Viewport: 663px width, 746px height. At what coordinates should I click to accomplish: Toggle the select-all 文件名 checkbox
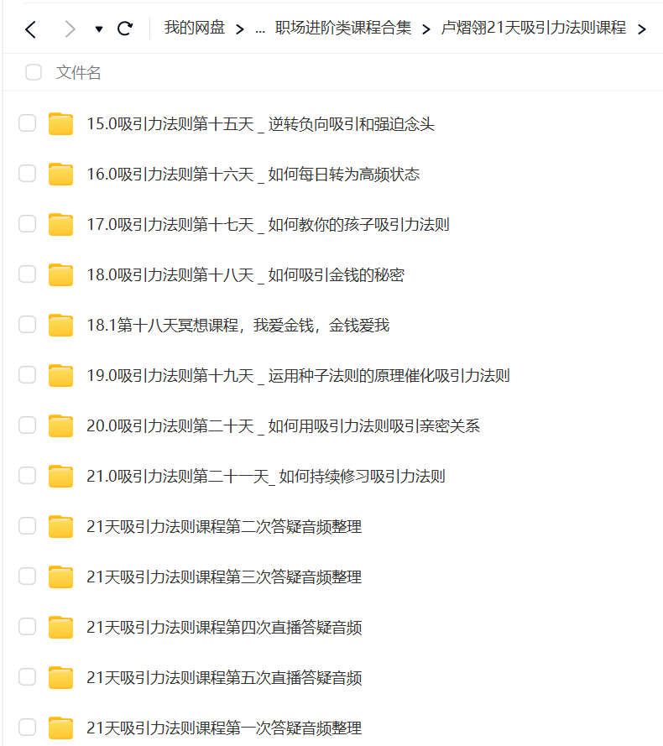(34, 72)
